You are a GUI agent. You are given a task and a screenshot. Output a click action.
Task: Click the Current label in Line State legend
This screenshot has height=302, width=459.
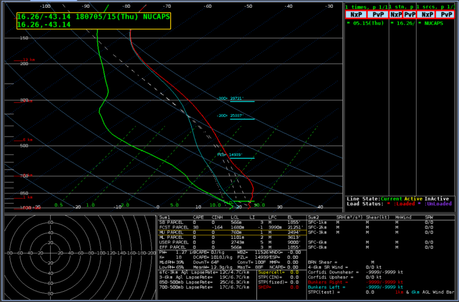point(391,199)
